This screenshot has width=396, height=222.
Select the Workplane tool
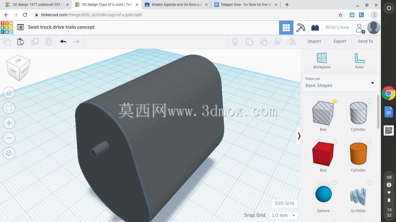(322, 61)
